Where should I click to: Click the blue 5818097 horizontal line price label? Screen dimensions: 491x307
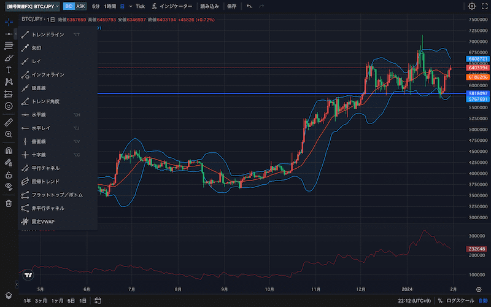tap(478, 93)
